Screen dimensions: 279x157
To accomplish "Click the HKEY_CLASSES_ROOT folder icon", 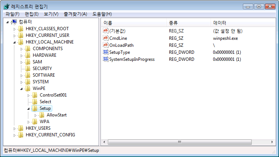I will click(21, 29).
